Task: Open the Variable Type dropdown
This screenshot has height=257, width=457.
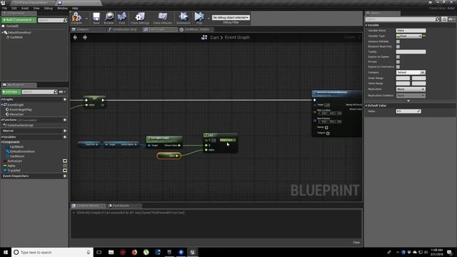Action: (409, 36)
